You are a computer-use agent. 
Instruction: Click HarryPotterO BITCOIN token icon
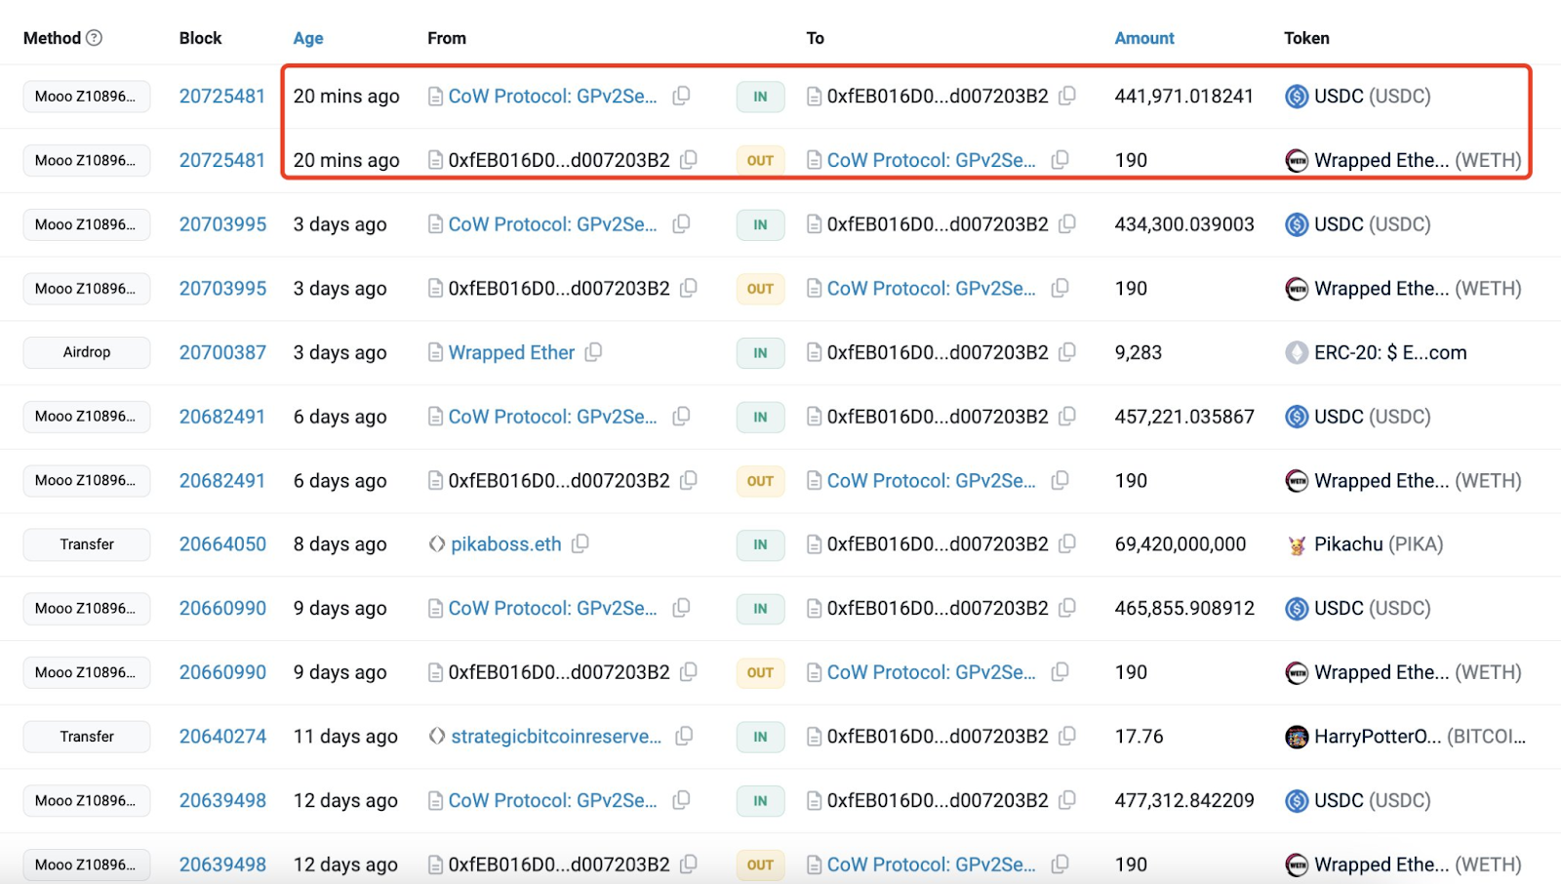click(x=1297, y=737)
